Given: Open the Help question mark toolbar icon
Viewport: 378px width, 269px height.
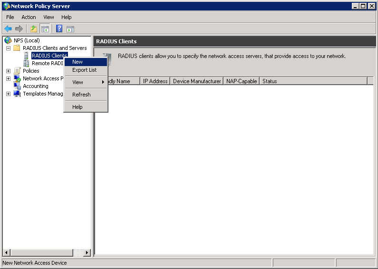Looking at the screenshot, I should tap(59, 29).
